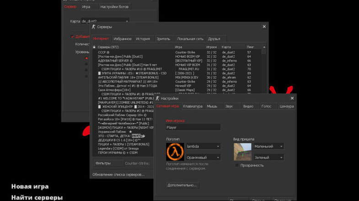Select АБСОЛЮТНЫЙ МАТРИАРХАТ server row

click(177, 82)
